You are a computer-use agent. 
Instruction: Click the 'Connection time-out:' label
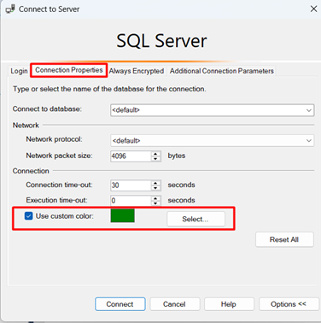pos(59,185)
